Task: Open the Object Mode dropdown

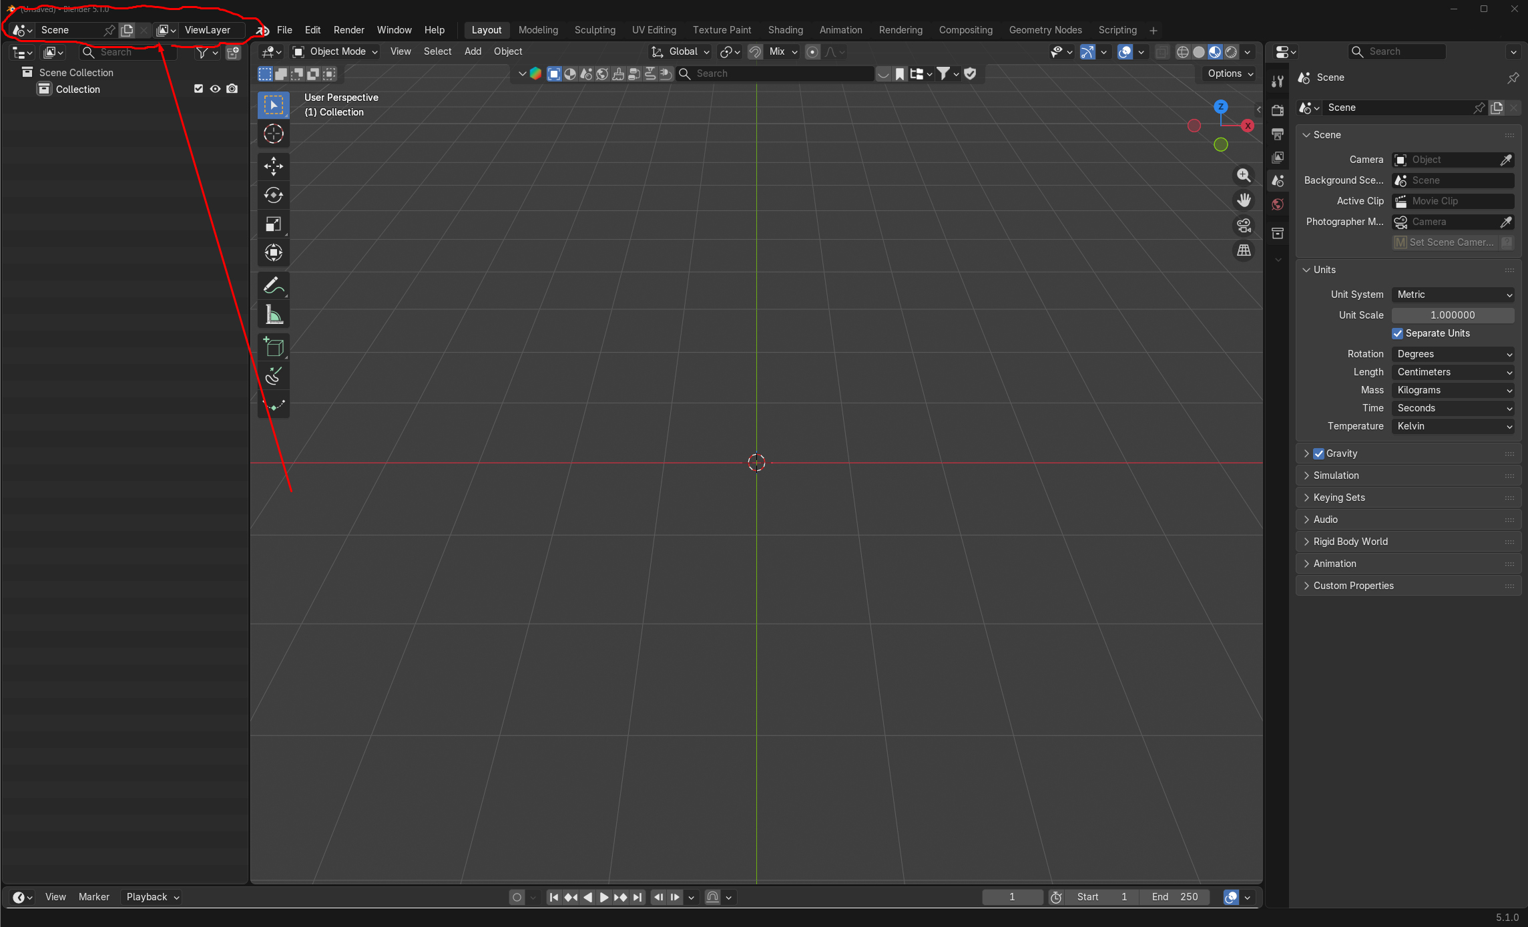Action: 336,51
